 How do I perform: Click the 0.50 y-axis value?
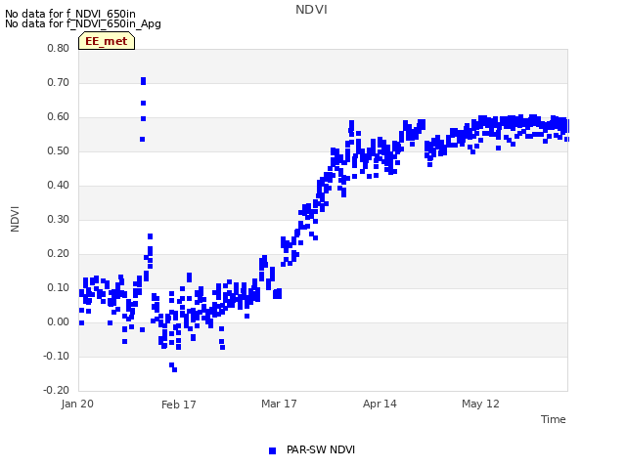tap(59, 151)
